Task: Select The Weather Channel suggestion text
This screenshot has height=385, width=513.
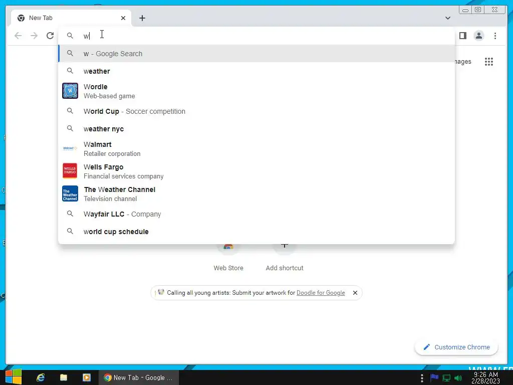Action: [x=119, y=194]
